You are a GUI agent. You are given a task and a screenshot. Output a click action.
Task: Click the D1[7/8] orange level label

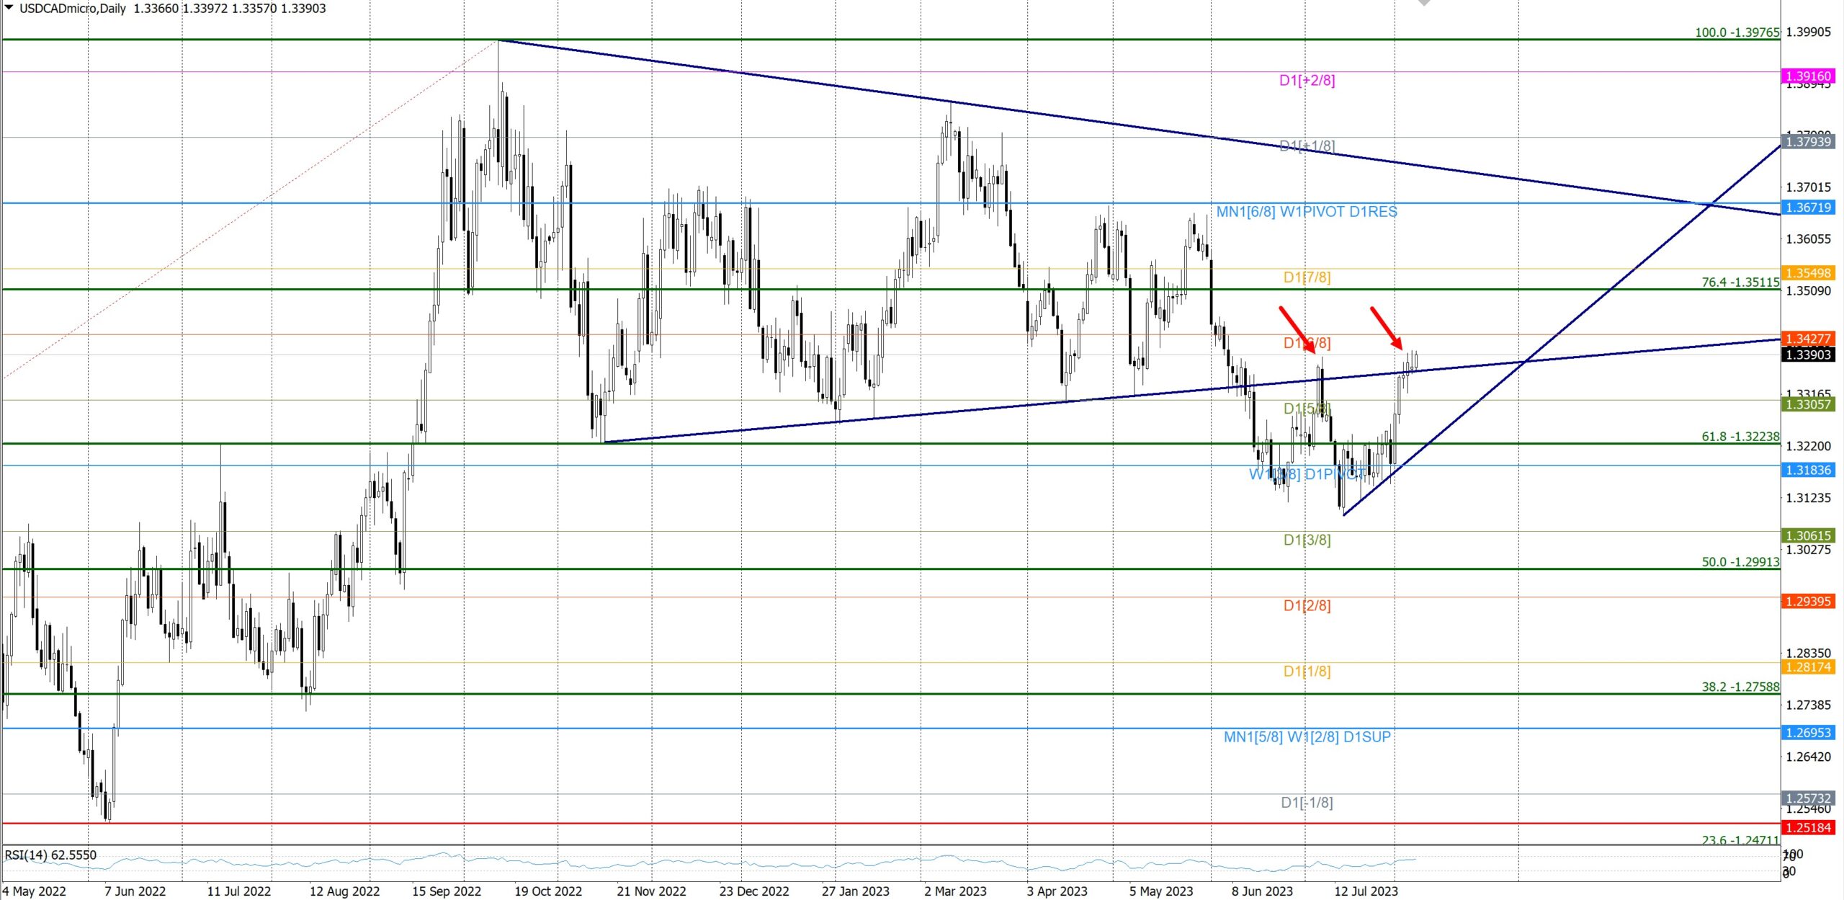tap(1307, 277)
